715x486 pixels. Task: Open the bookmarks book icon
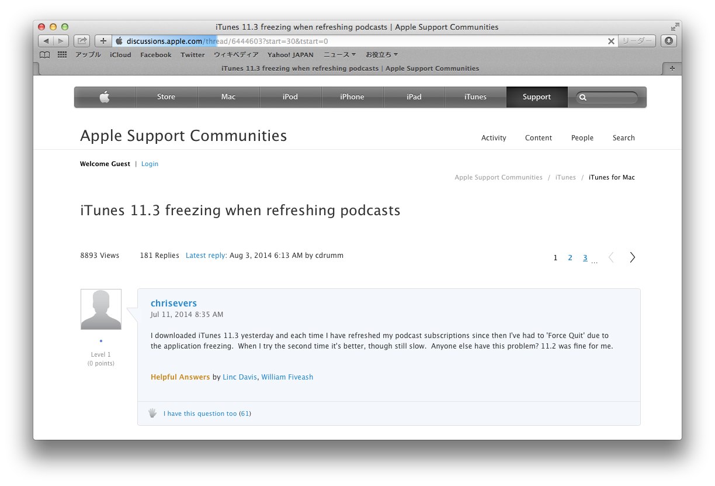tap(44, 55)
